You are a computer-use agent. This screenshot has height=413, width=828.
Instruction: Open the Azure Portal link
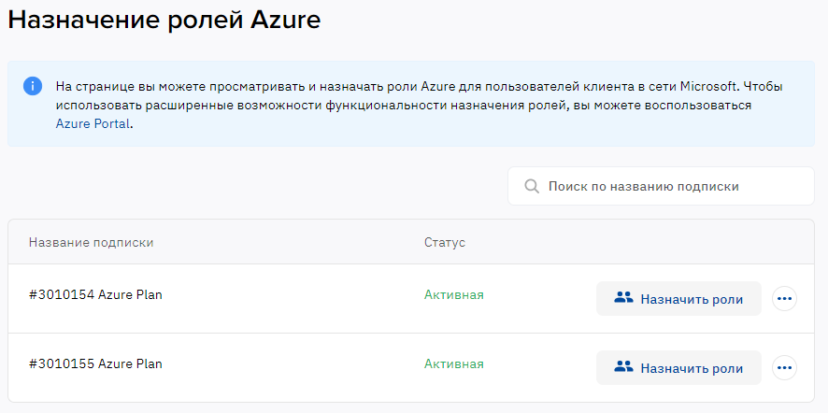pyautogui.click(x=93, y=124)
